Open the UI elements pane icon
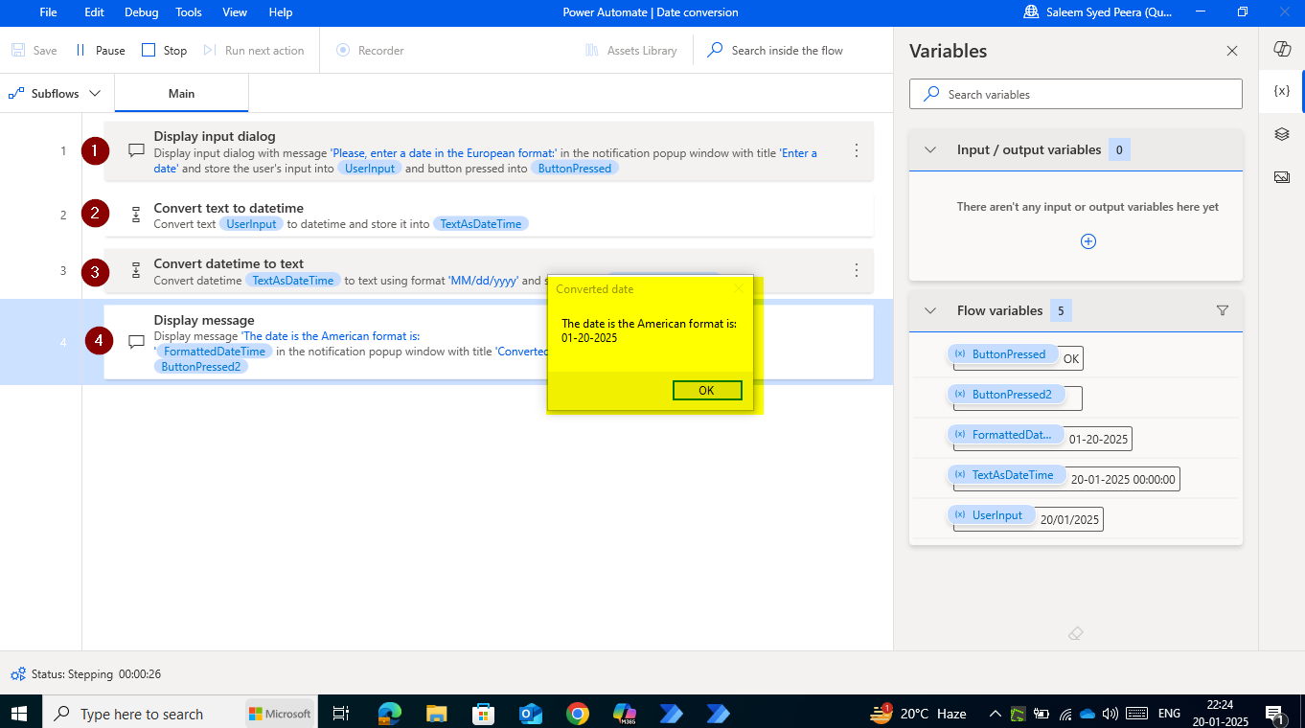Image resolution: width=1305 pixels, height=728 pixels. tap(1282, 134)
